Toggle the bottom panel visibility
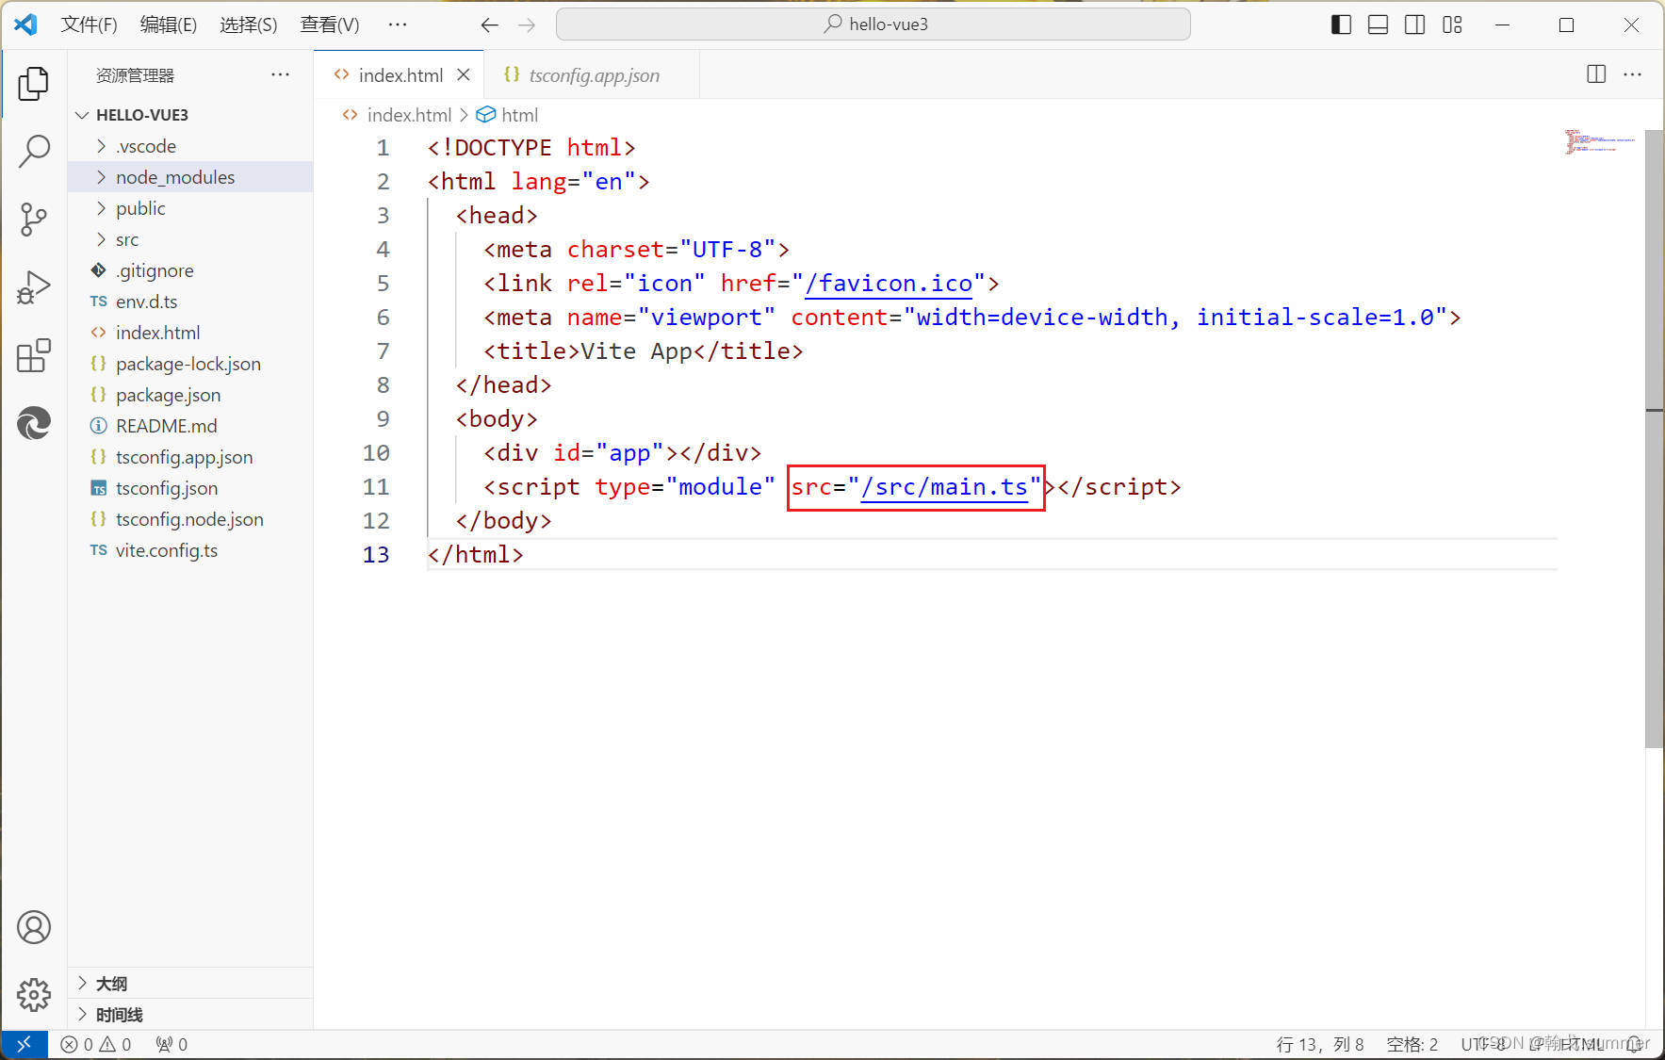1665x1060 pixels. [1378, 24]
